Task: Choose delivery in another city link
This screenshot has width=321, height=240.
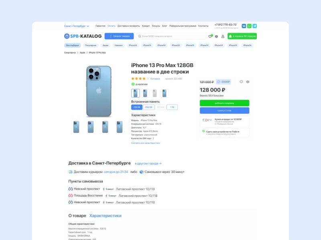Action: [x=148, y=164]
